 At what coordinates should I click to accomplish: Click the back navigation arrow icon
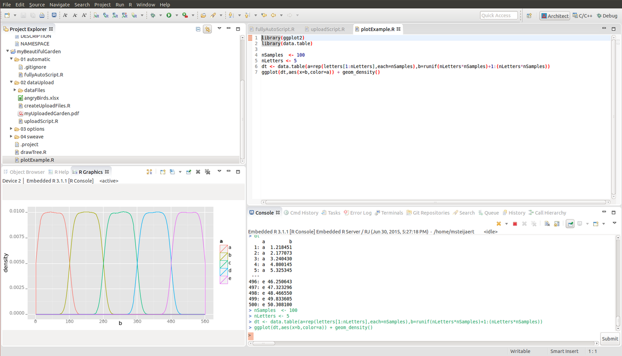273,15
